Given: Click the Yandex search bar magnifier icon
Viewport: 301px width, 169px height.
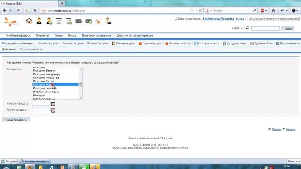Looking at the screenshot, I should [x=254, y=10].
